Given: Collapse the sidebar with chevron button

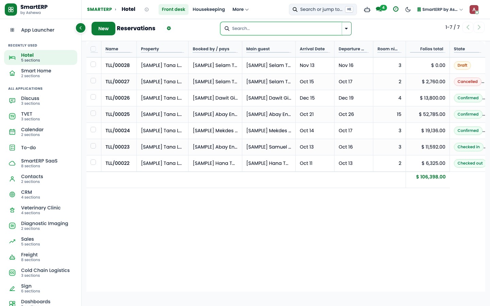Looking at the screenshot, I should pyautogui.click(x=81, y=28).
